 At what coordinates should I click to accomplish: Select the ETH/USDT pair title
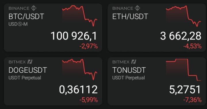pyautogui.click(x=130, y=17)
